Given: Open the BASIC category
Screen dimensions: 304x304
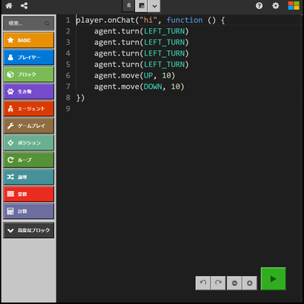Looking at the screenshot, I should coord(29,40).
